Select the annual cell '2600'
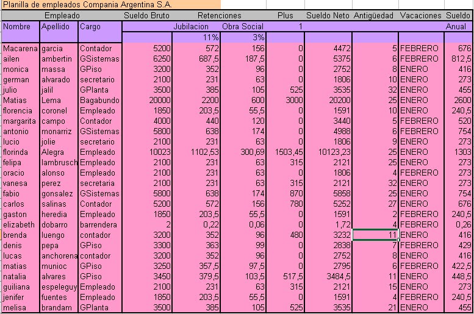 point(459,100)
